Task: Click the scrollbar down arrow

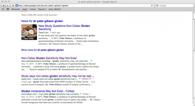Action: pyautogui.click(x=194, y=102)
